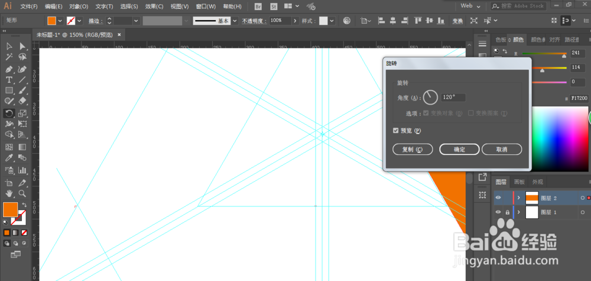Choose the Magic Wand tool
Image resolution: width=591 pixels, height=281 pixels.
point(9,57)
